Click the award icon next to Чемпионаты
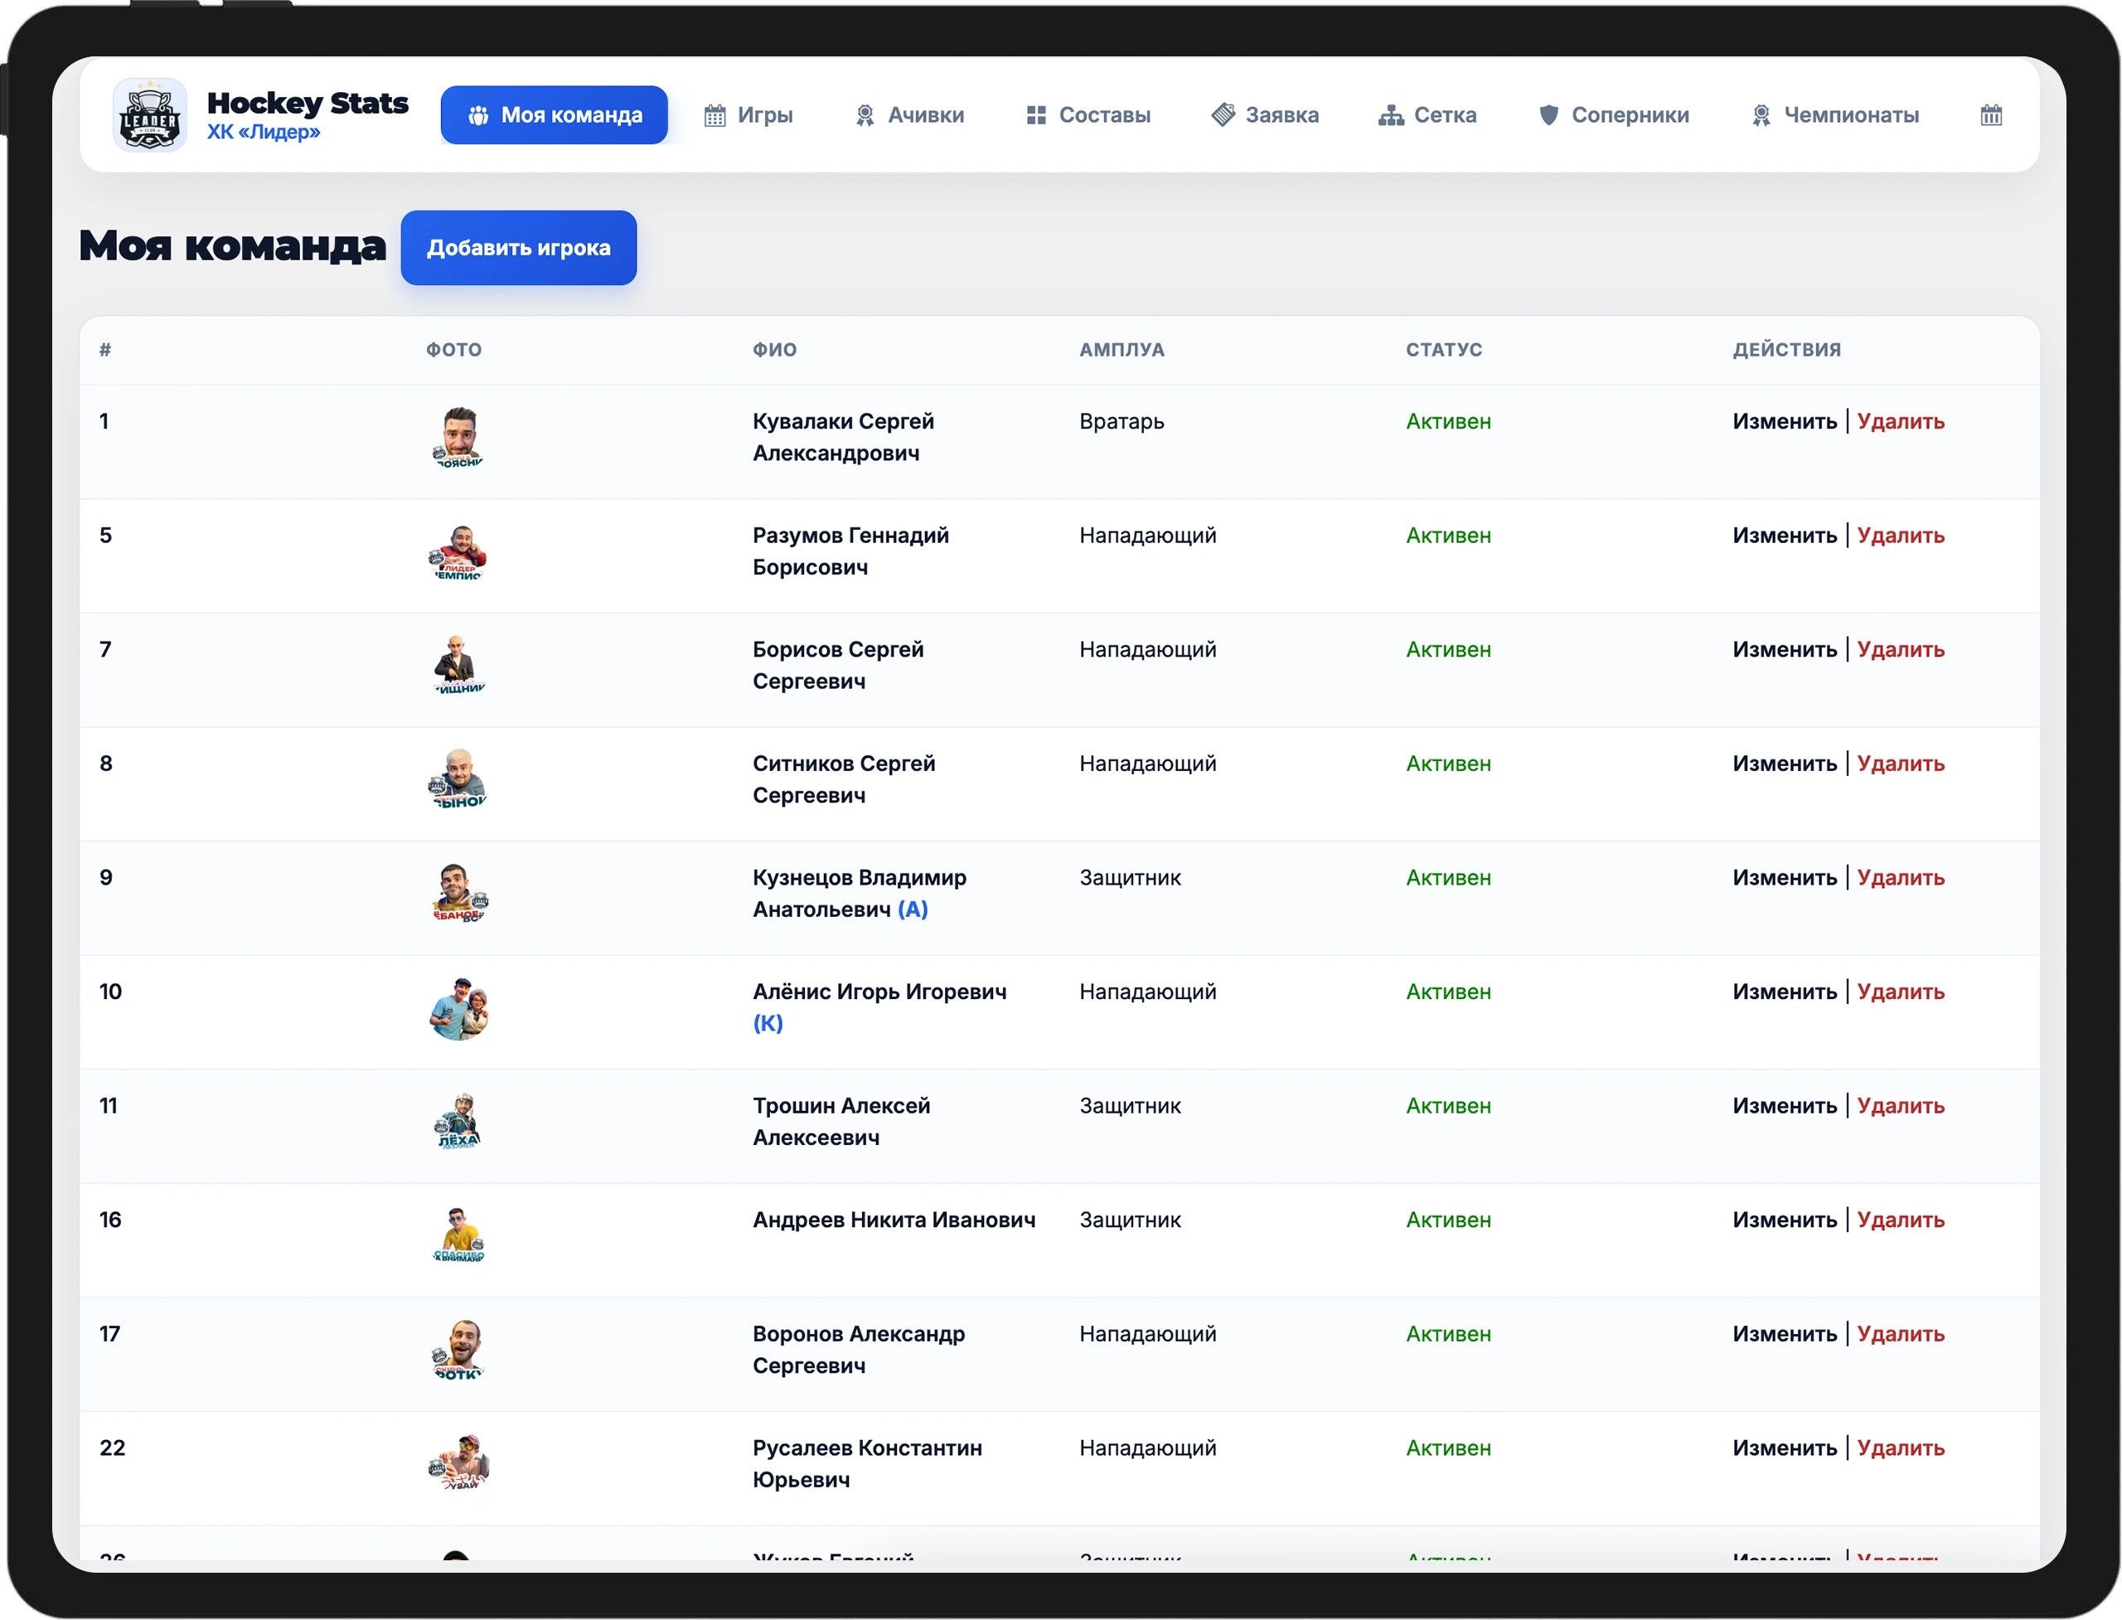Viewport: 2122px width, 1620px height. 1761,116
